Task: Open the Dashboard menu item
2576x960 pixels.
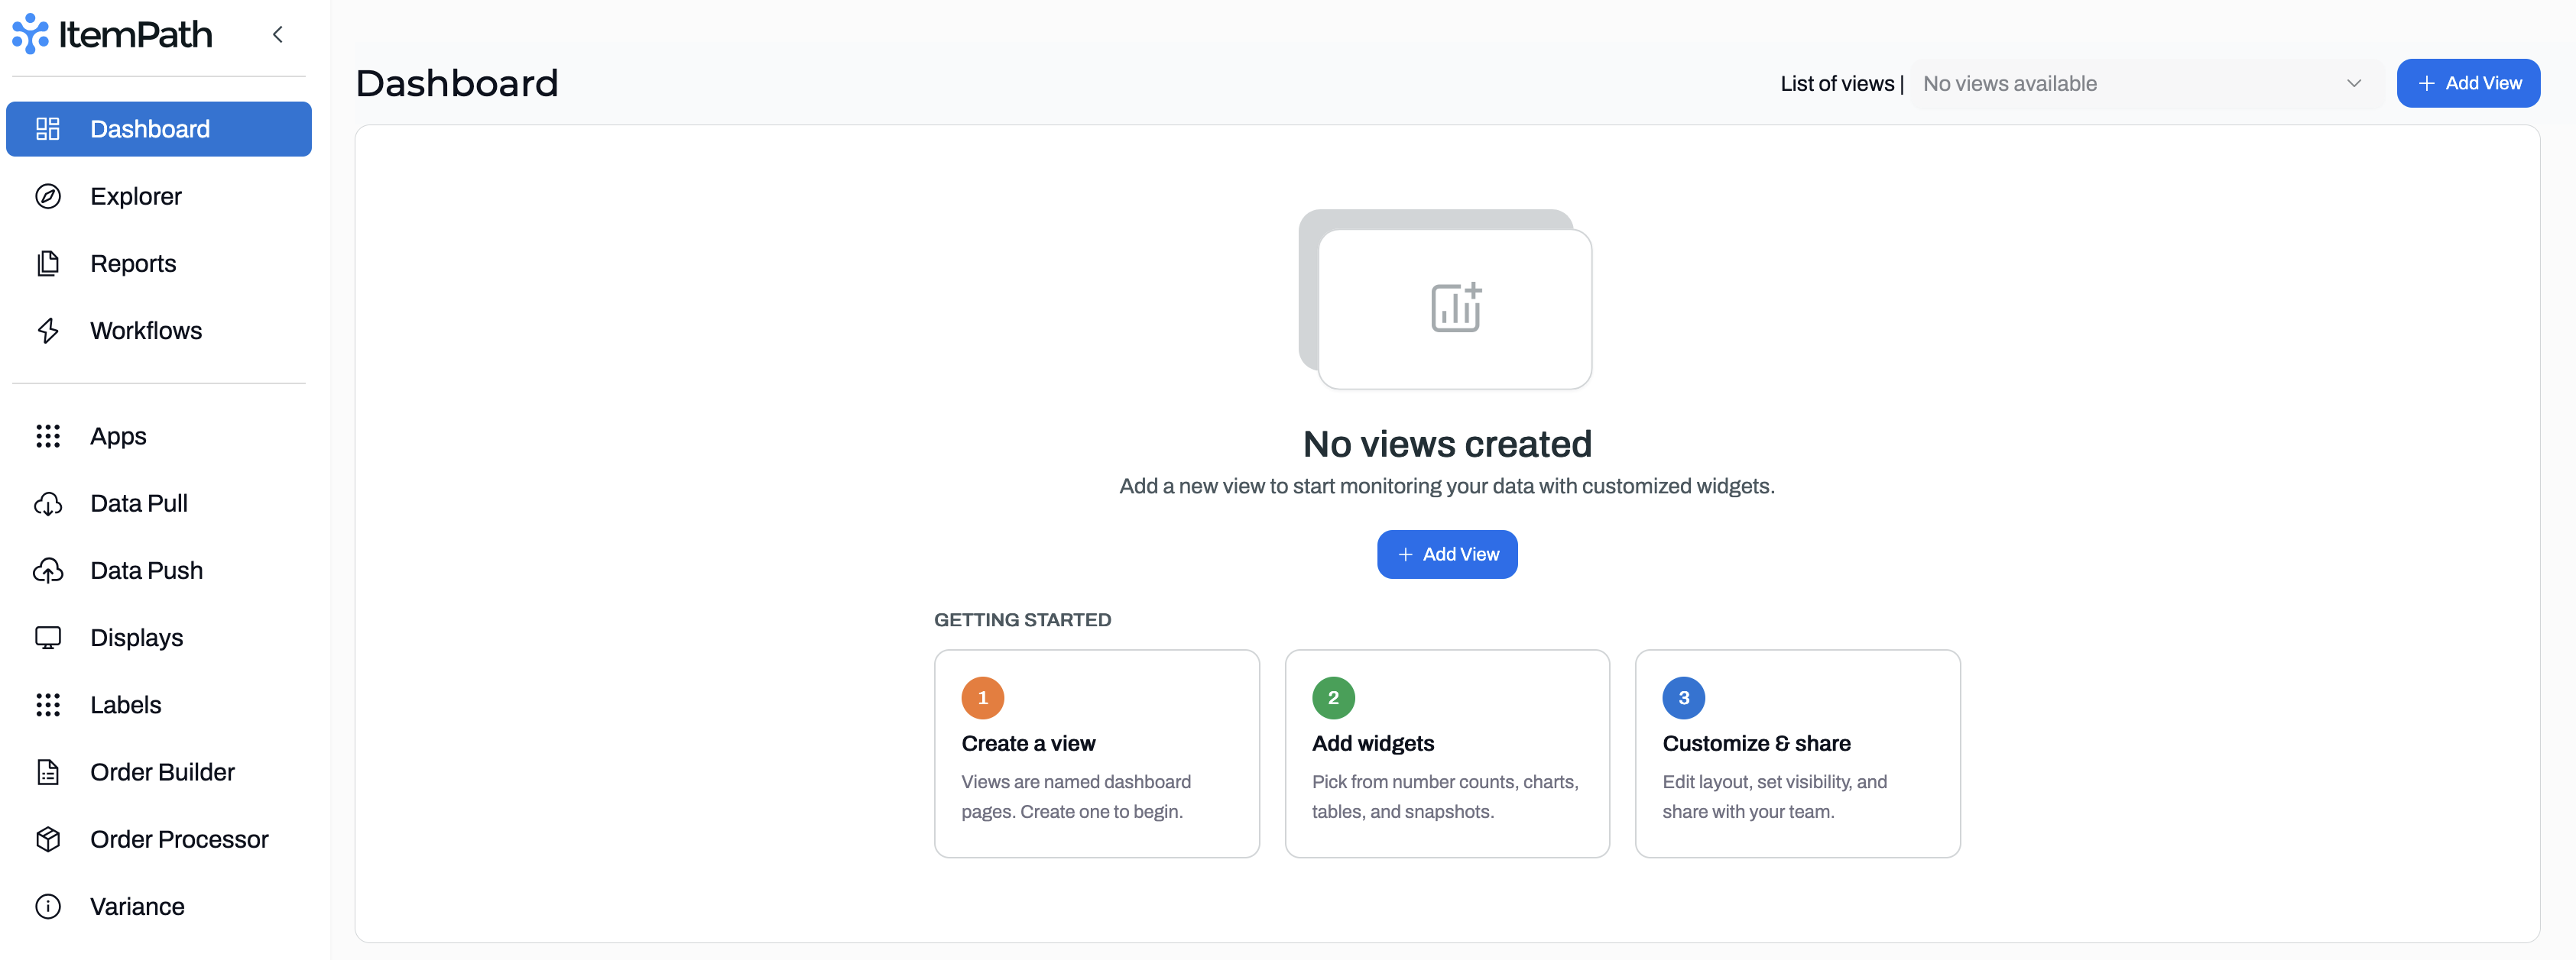Action: click(x=159, y=129)
